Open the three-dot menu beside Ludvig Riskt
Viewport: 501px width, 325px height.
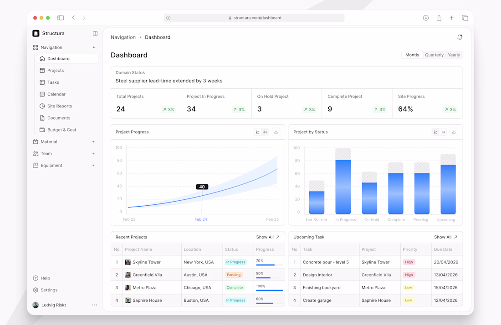coord(94,305)
